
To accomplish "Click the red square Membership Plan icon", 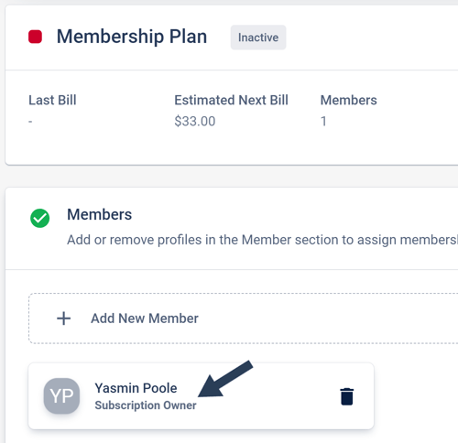I will tap(35, 37).
